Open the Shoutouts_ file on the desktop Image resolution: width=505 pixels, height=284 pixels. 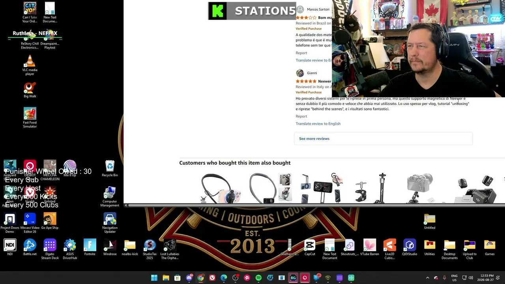coord(350,247)
